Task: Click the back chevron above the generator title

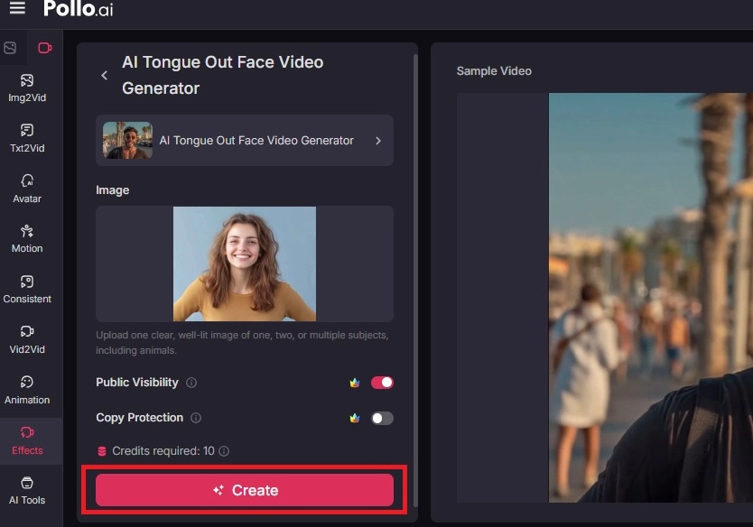Action: tap(104, 76)
